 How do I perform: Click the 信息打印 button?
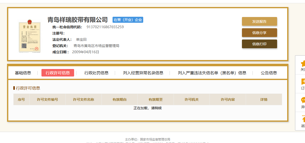click(259, 44)
